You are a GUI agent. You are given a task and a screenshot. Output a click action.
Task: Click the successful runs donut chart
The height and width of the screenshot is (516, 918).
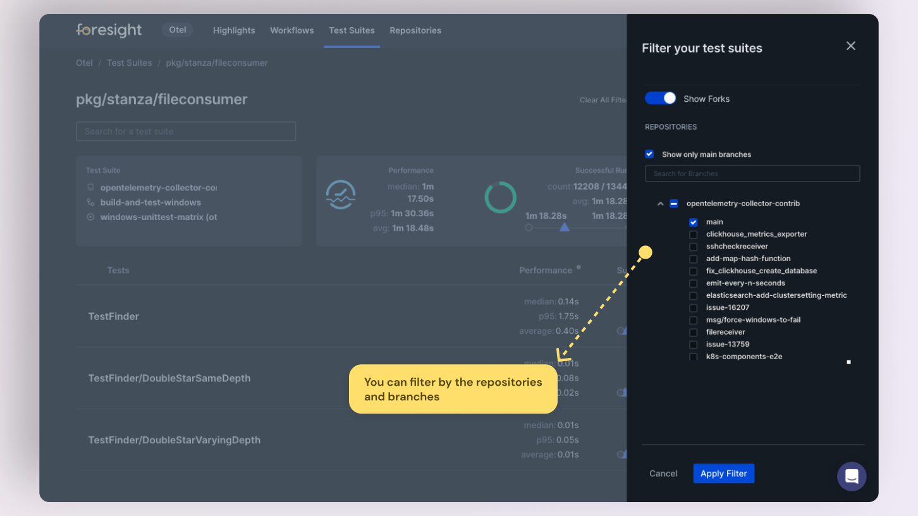click(501, 197)
